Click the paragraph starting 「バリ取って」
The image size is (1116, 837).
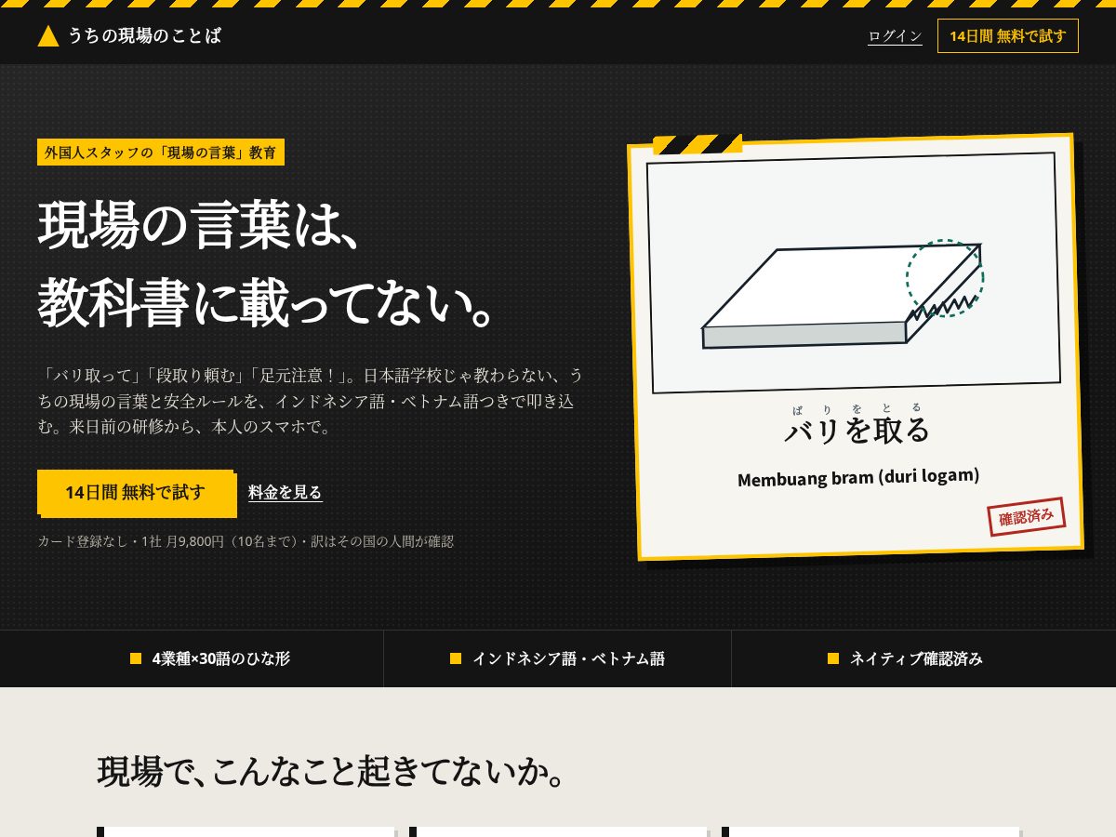pyautogui.click(x=312, y=401)
